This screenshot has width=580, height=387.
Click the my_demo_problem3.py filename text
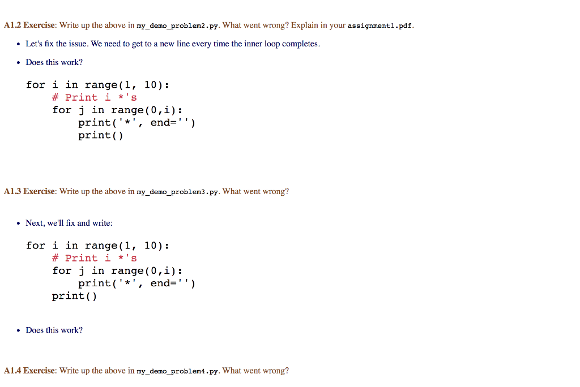[177, 192]
